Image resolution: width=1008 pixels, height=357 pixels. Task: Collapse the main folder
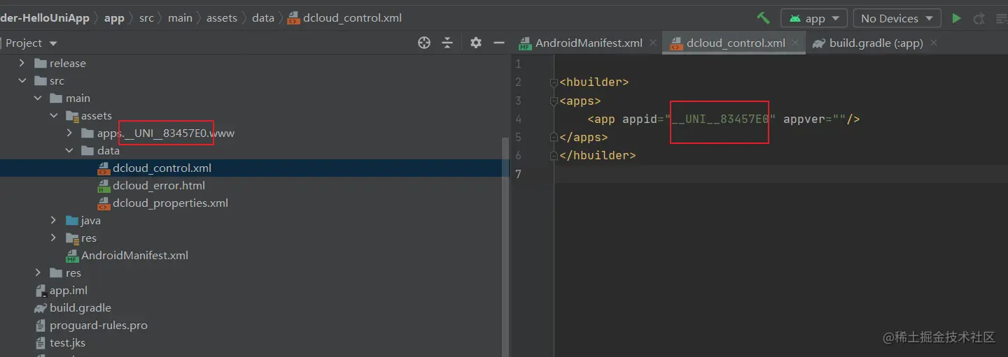pos(38,98)
